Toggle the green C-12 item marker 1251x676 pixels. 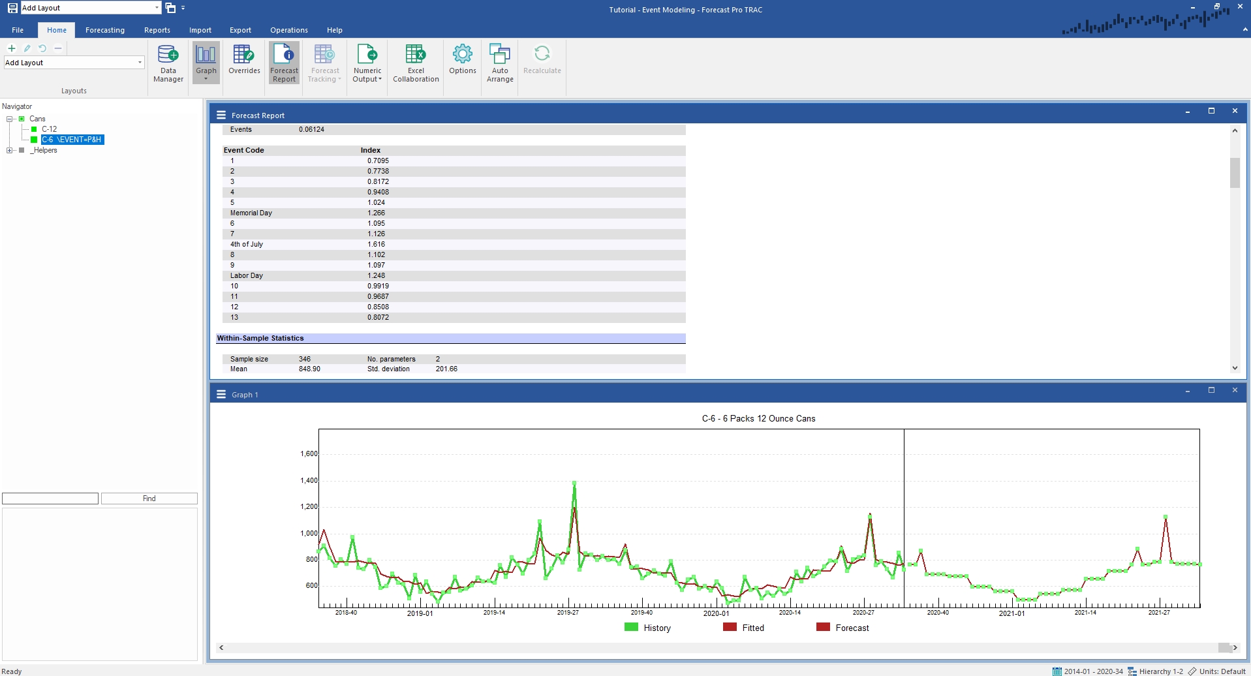(34, 129)
